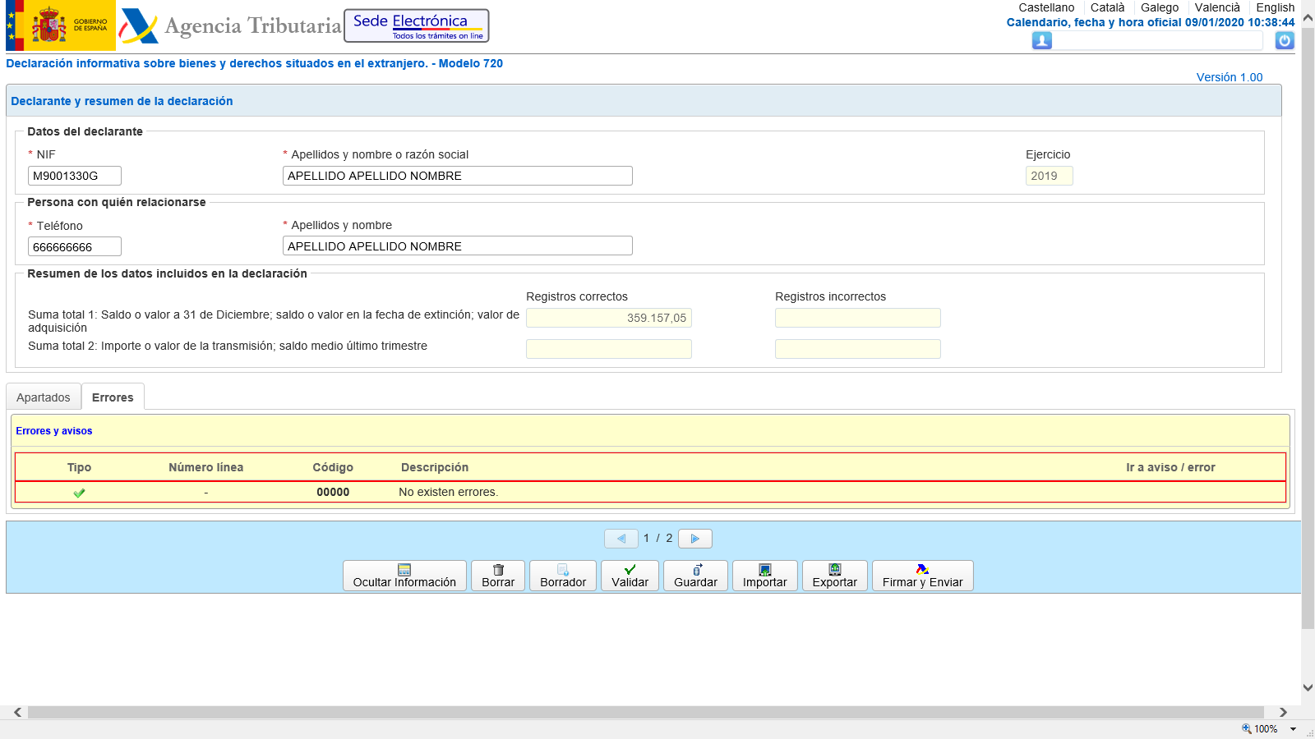Click Suma total 2 Registros correctos field
This screenshot has width=1315, height=739.
pyautogui.click(x=609, y=349)
